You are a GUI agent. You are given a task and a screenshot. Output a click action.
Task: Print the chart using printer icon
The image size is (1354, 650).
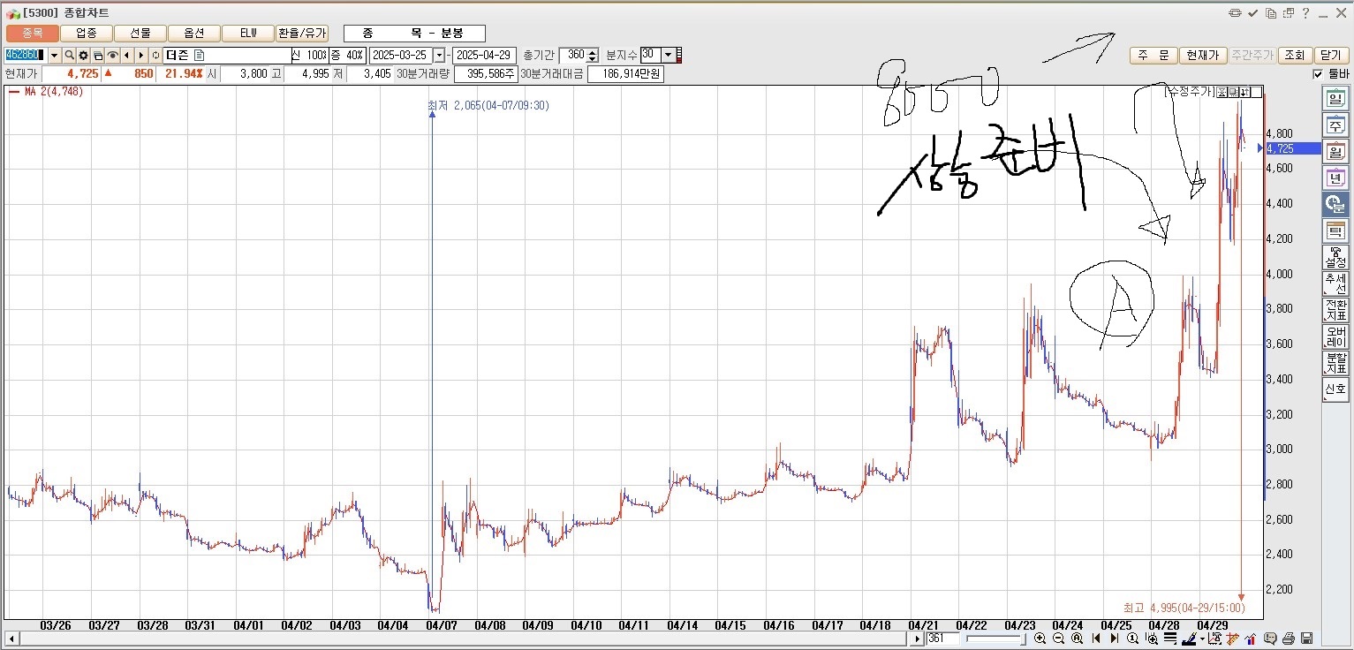pos(1289,639)
